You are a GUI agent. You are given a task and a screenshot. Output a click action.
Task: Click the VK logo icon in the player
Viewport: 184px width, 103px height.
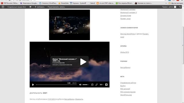(106, 85)
